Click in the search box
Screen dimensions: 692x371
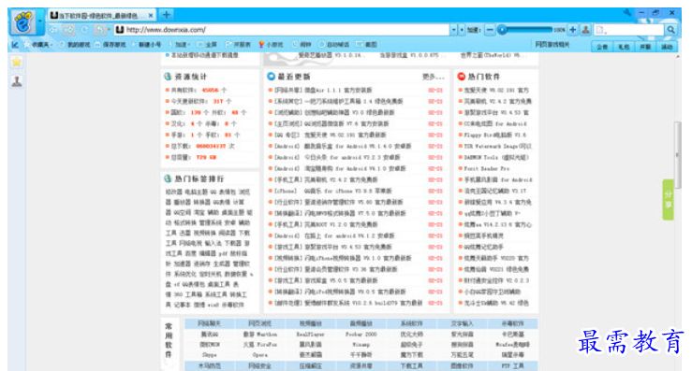click(629, 30)
